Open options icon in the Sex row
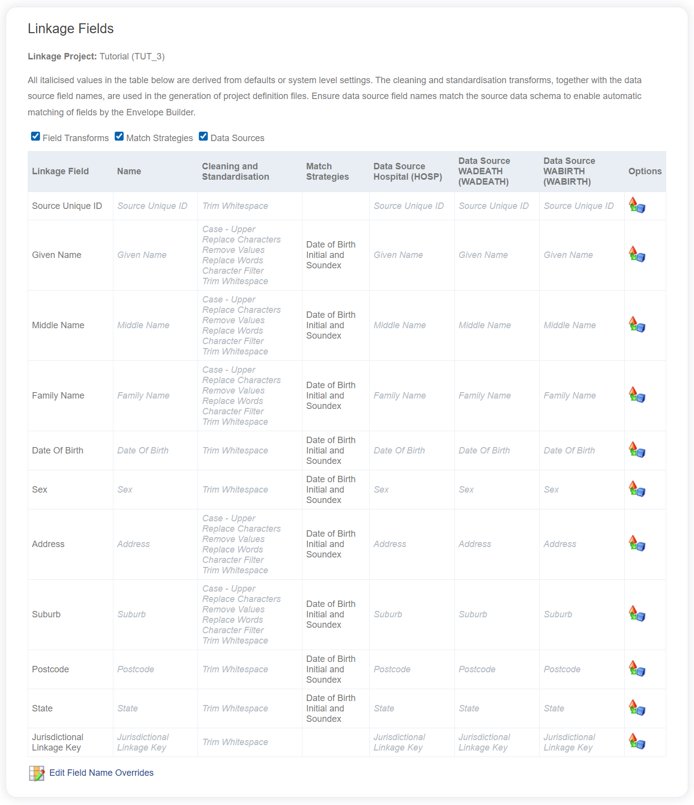694x805 pixels. tap(637, 489)
